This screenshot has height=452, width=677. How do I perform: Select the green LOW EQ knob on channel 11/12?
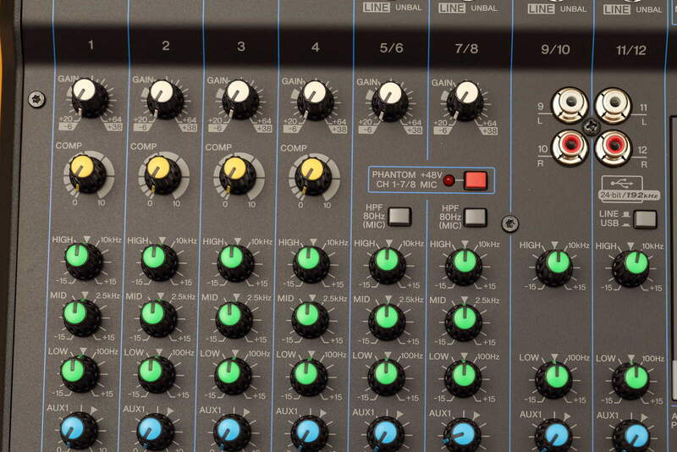click(x=631, y=380)
